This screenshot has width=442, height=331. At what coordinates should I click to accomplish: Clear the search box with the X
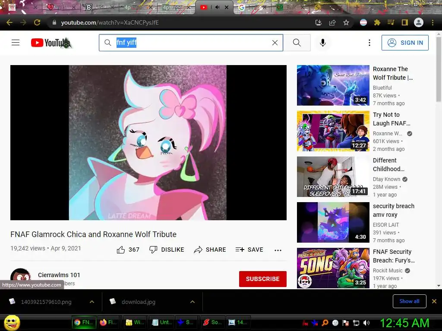click(275, 43)
